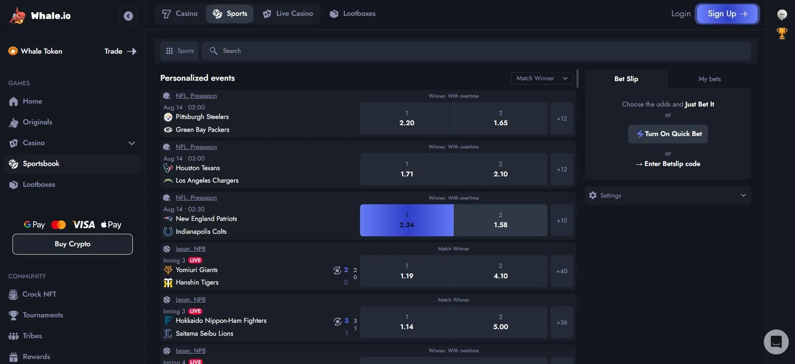
Task: Select the Bet Slip tab
Action: [x=626, y=79]
